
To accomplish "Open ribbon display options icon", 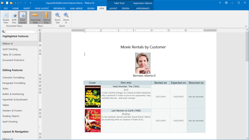I will point(226,3).
